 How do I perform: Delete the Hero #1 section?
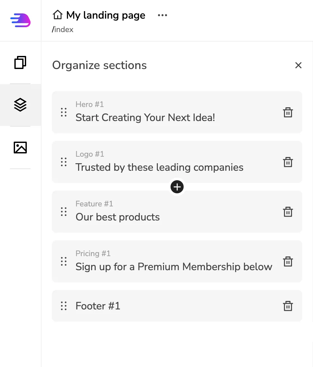288,112
